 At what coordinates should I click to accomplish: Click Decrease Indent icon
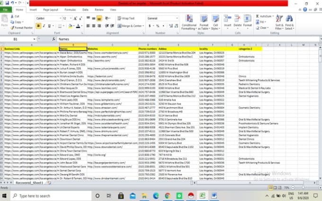click(x=107, y=26)
